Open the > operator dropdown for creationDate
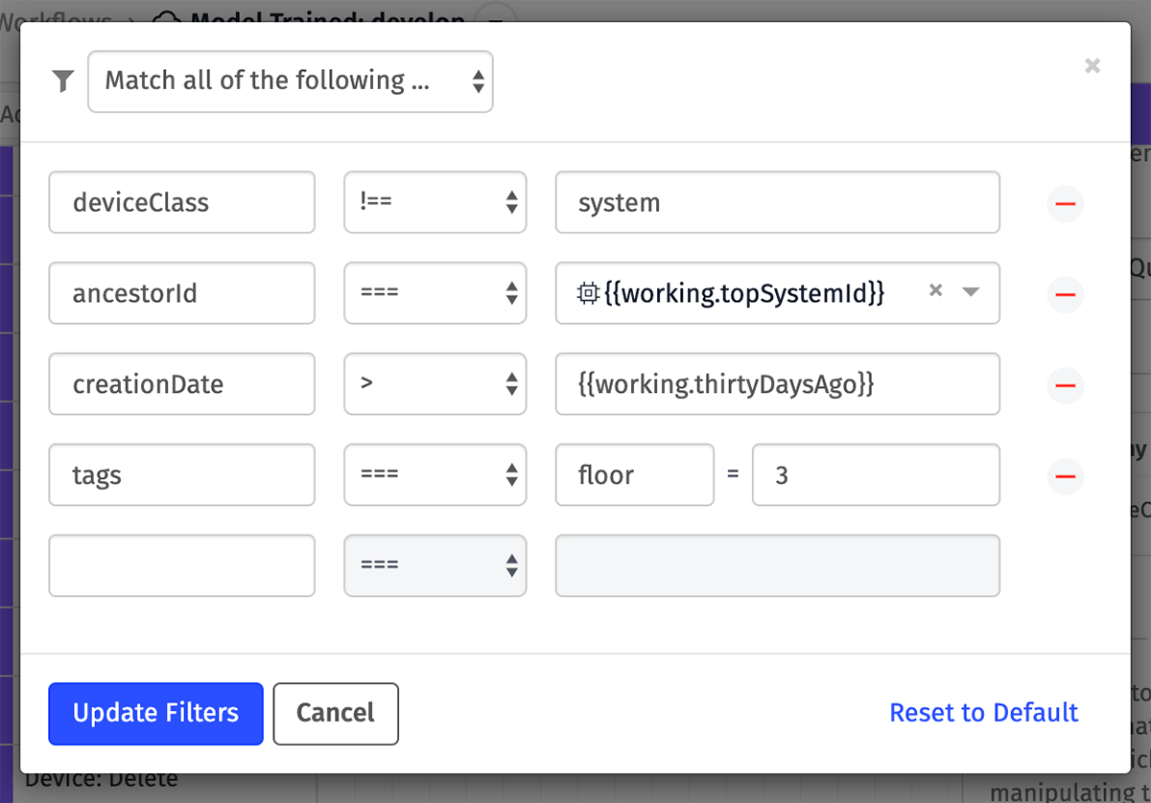The height and width of the screenshot is (803, 1151). coord(435,384)
